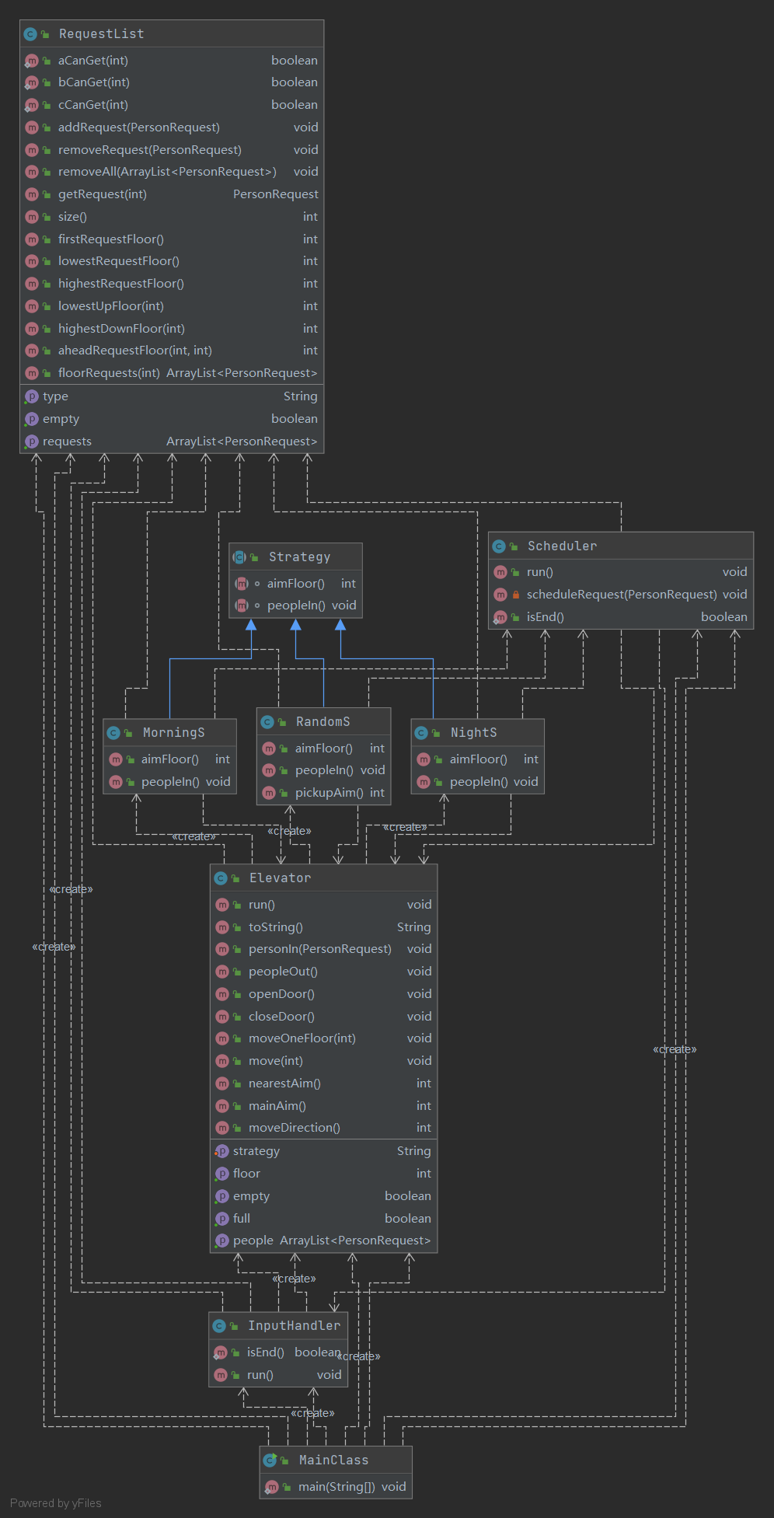Click the Scheduler class icon

point(499,546)
